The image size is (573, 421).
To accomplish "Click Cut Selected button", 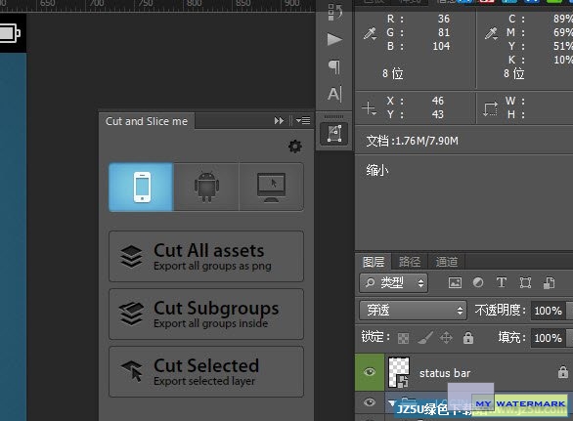I will pos(206,372).
